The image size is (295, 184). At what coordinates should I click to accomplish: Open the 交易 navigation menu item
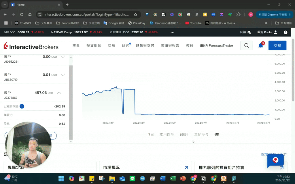pos(111,45)
